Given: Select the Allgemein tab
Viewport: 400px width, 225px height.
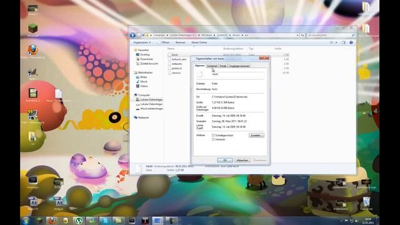Looking at the screenshot, I should tap(200, 66).
